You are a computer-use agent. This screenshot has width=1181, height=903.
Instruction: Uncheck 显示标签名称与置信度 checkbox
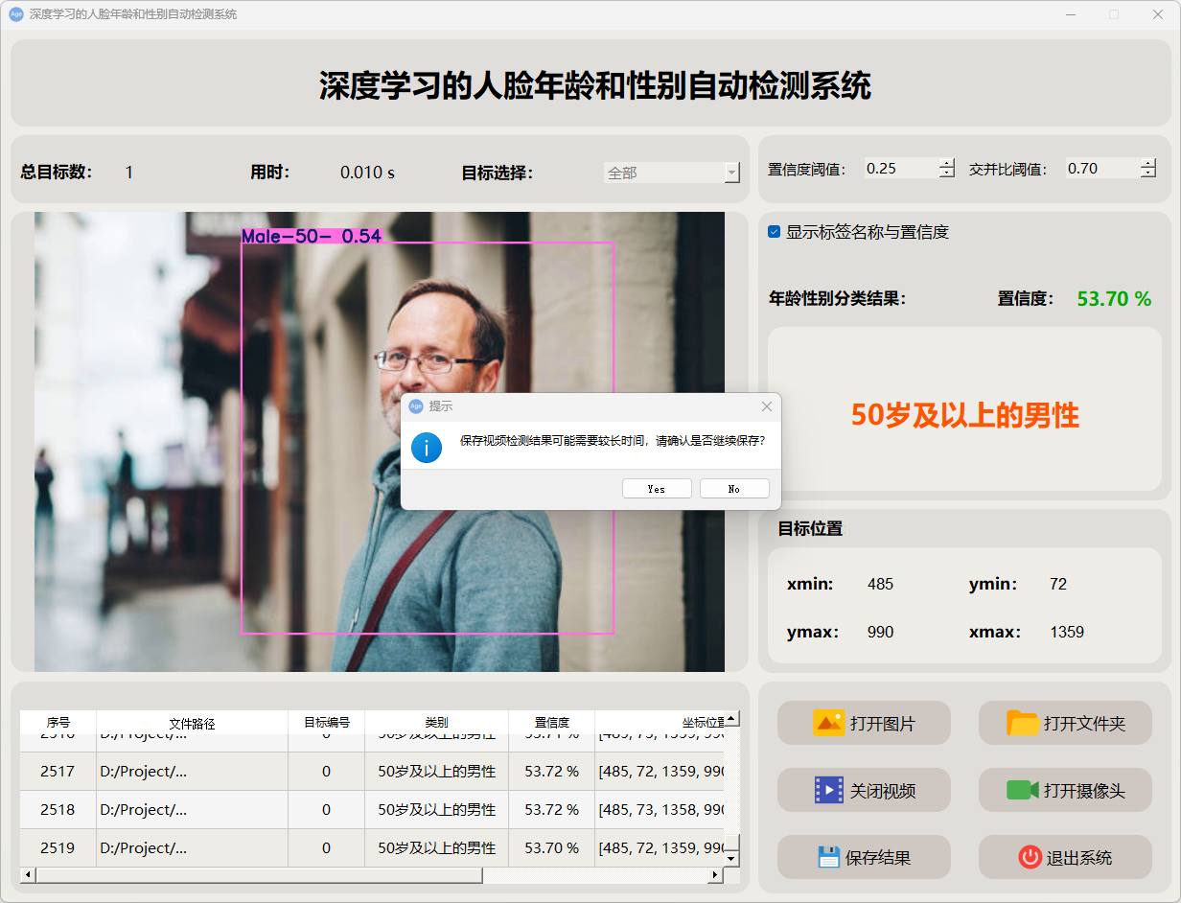(x=775, y=232)
